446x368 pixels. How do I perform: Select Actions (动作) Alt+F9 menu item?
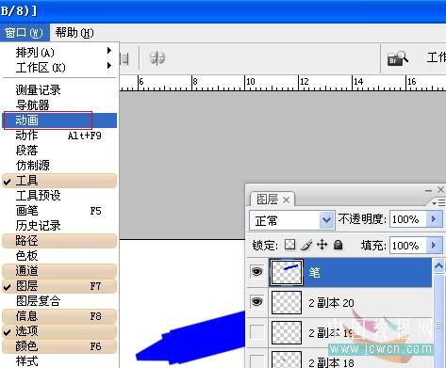[x=59, y=136]
